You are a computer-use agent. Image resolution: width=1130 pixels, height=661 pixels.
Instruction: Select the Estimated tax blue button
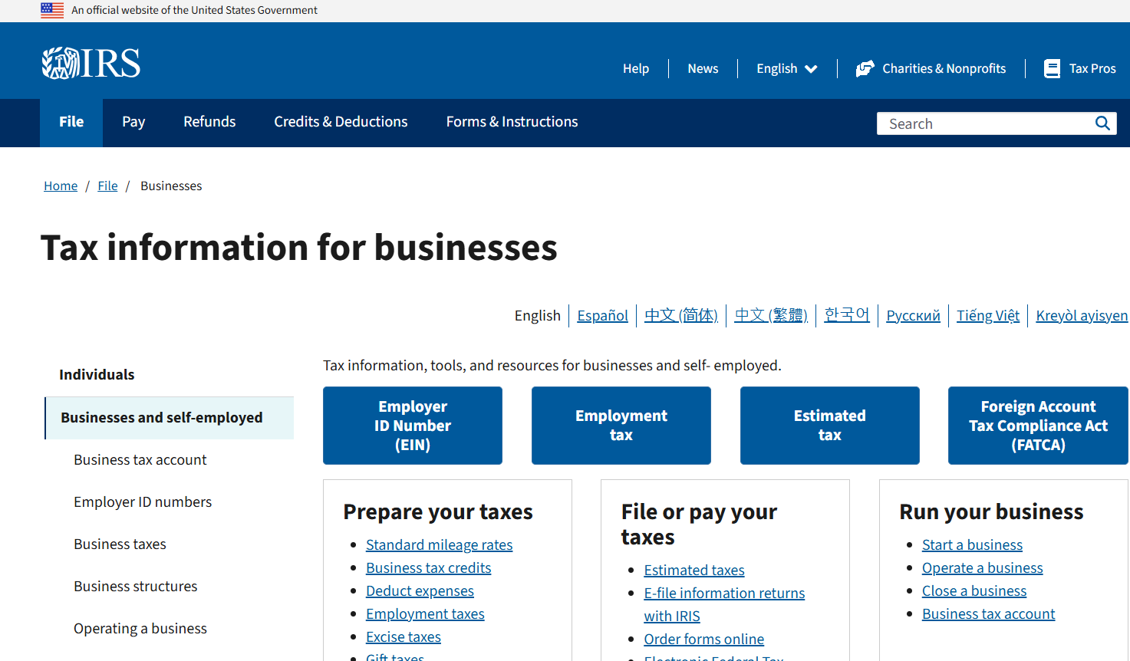click(829, 426)
